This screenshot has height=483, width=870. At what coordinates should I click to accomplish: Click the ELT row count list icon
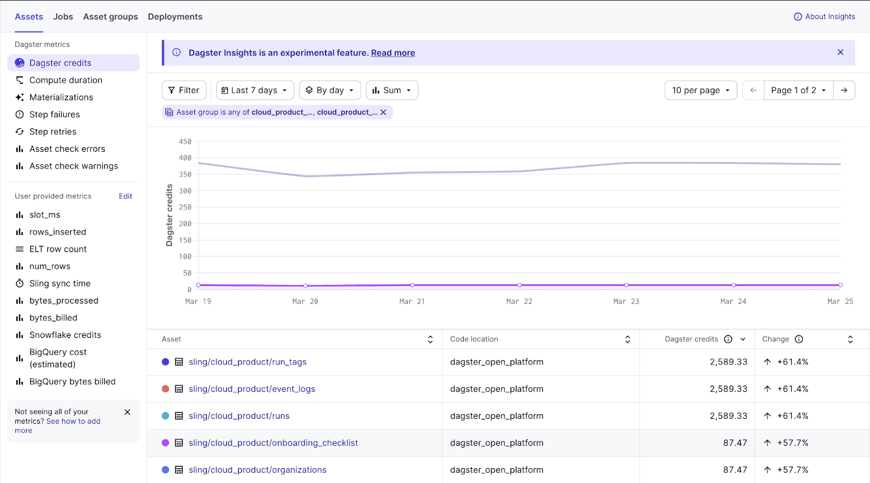pyautogui.click(x=20, y=249)
